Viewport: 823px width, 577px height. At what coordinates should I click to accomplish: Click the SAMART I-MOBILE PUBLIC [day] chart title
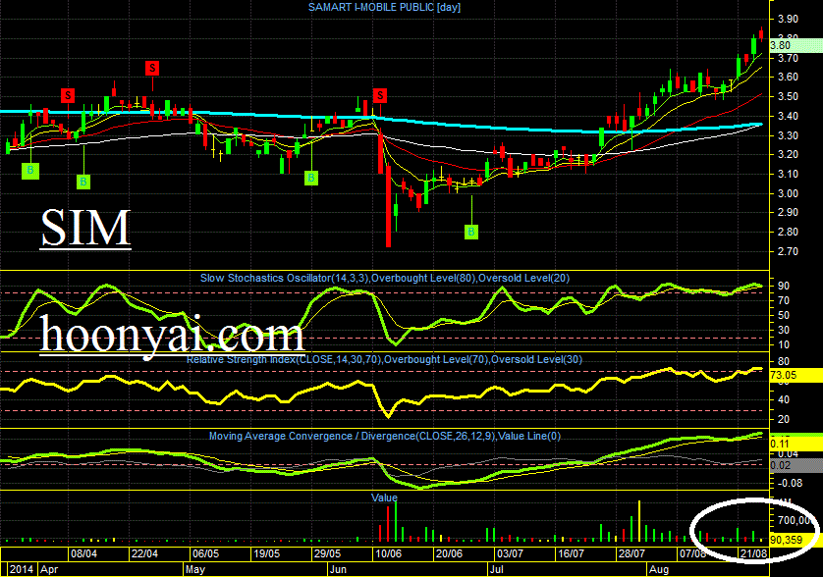coord(384,7)
